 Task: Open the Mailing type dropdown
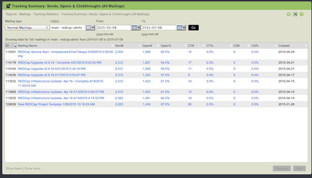tap(27, 27)
